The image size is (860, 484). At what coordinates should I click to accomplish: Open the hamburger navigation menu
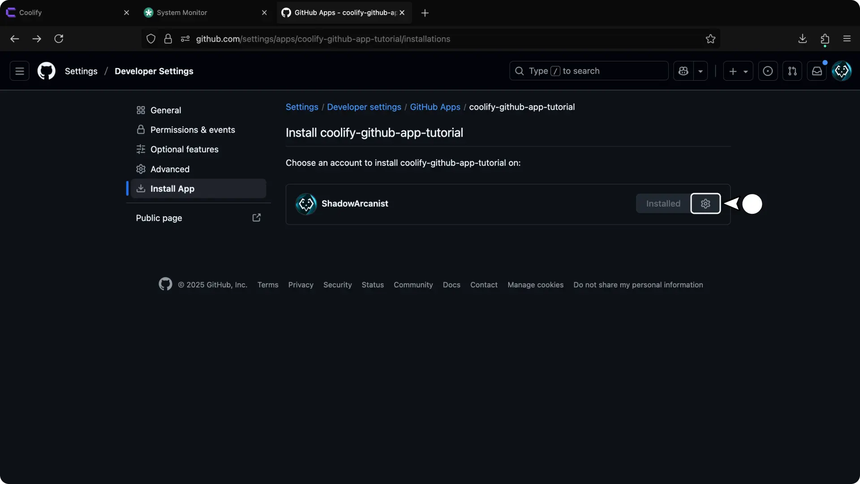(x=20, y=71)
